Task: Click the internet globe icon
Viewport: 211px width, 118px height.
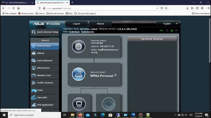Action: tap(78, 47)
